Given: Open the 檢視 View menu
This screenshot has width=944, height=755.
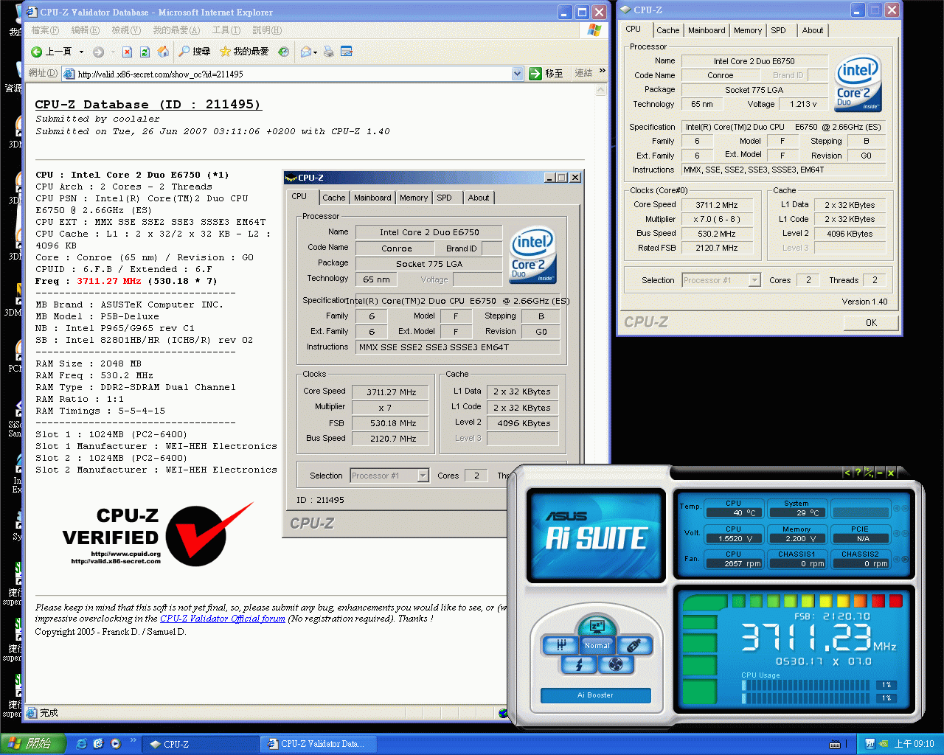Looking at the screenshot, I should (x=126, y=30).
